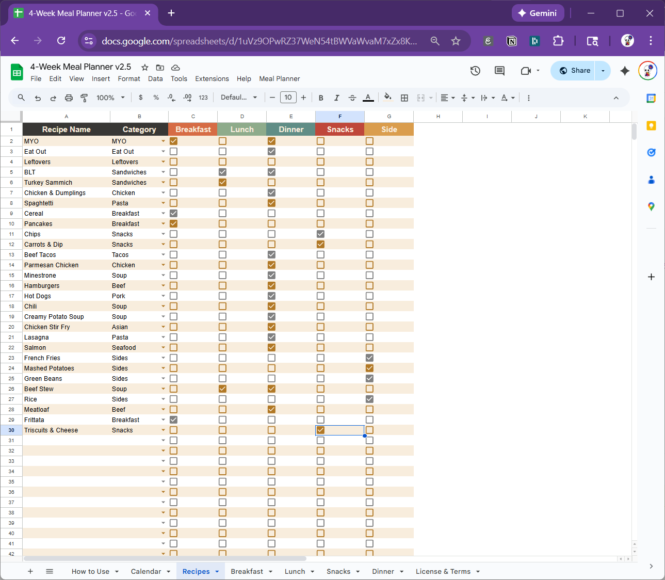Apply italic formatting
Viewport: 665px width, 580px height.
pyautogui.click(x=336, y=97)
